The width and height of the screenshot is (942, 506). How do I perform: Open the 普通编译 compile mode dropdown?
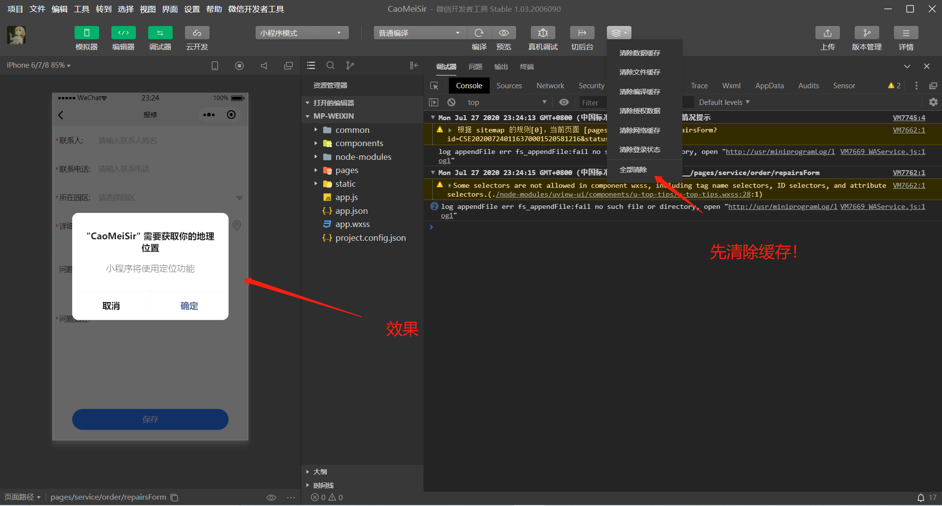click(x=420, y=33)
